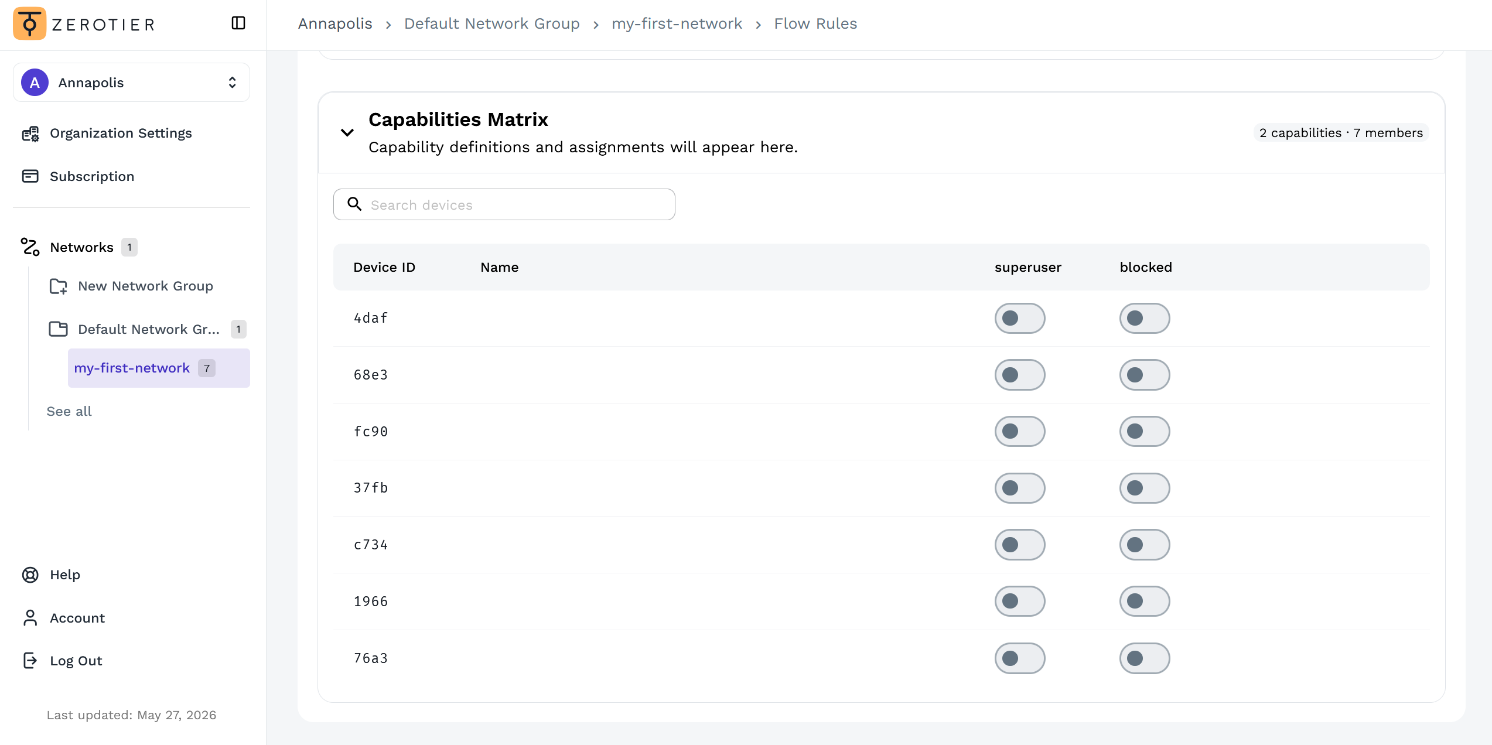Toggle blocked for device 1966

coord(1145,602)
